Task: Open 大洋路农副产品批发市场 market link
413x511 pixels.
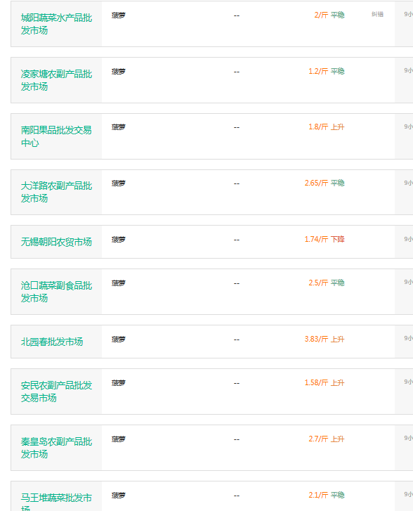Action: tap(56, 192)
